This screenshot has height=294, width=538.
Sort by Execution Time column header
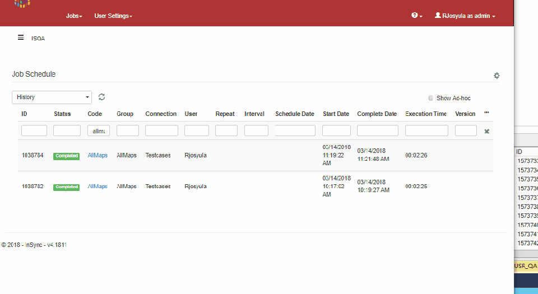pyautogui.click(x=426, y=114)
